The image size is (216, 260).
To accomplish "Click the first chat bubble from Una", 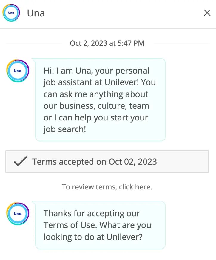I will pyautogui.click(x=100, y=100).
